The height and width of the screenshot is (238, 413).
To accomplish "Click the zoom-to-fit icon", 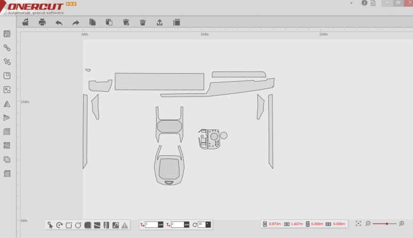I will (359, 224).
